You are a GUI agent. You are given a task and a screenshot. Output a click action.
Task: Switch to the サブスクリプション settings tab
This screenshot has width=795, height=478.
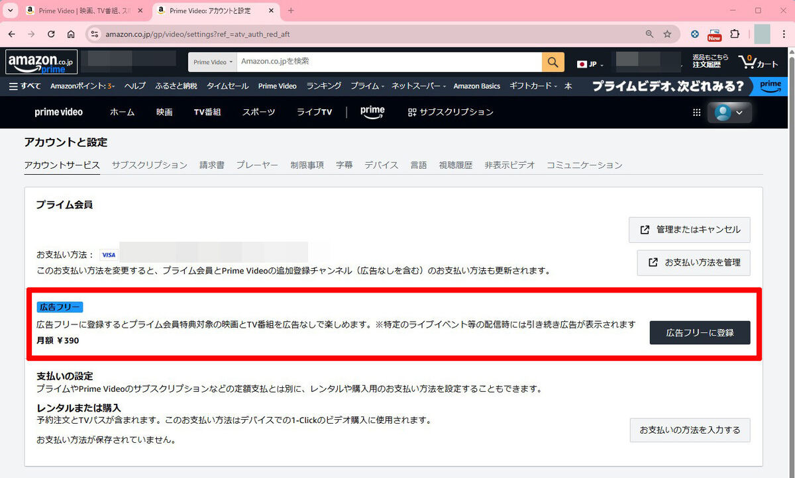pyautogui.click(x=150, y=165)
